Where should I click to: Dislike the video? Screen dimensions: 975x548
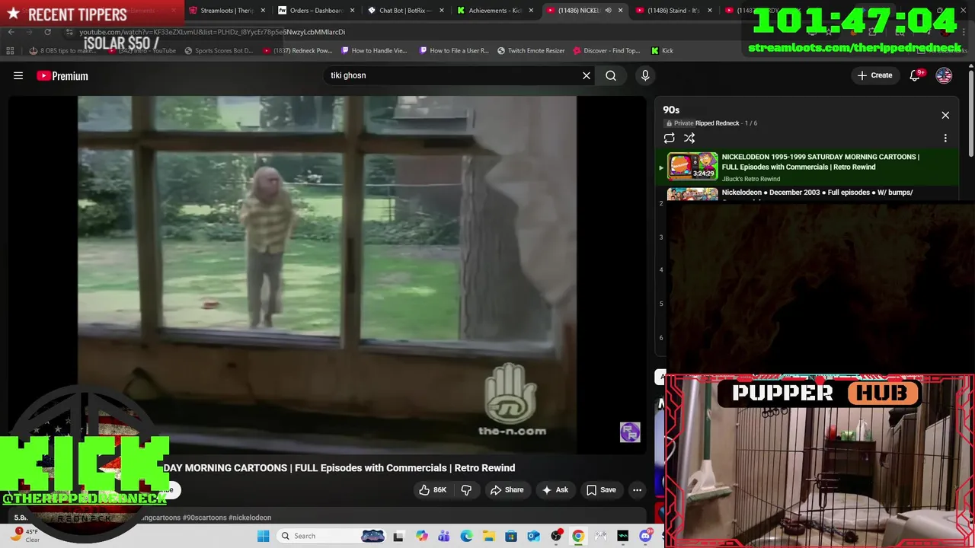coord(466,489)
